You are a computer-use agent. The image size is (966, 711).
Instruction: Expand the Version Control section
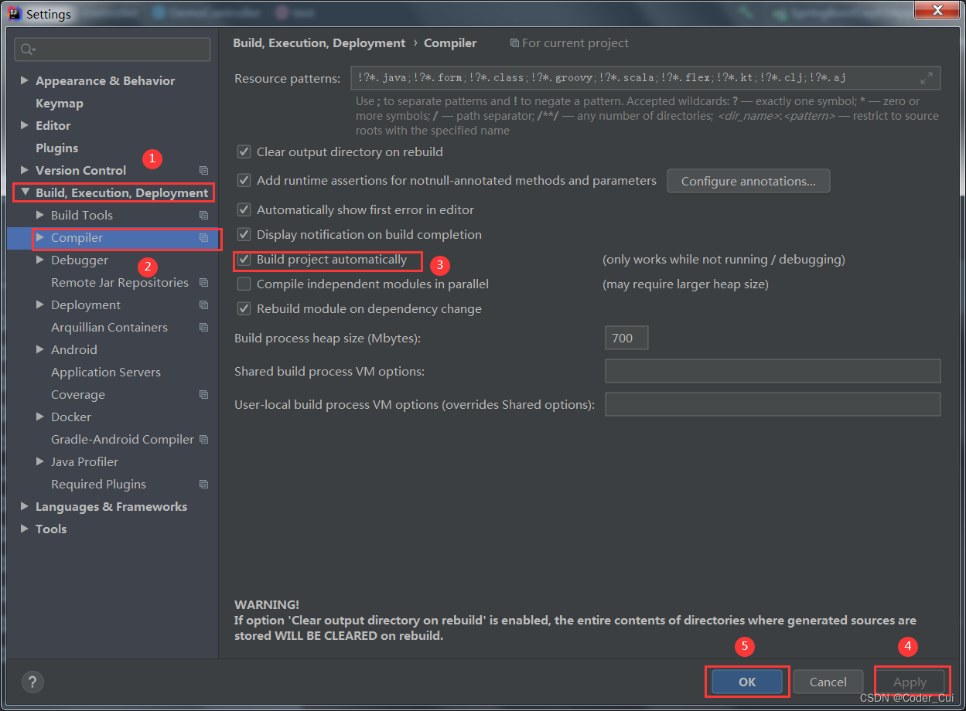(x=25, y=170)
